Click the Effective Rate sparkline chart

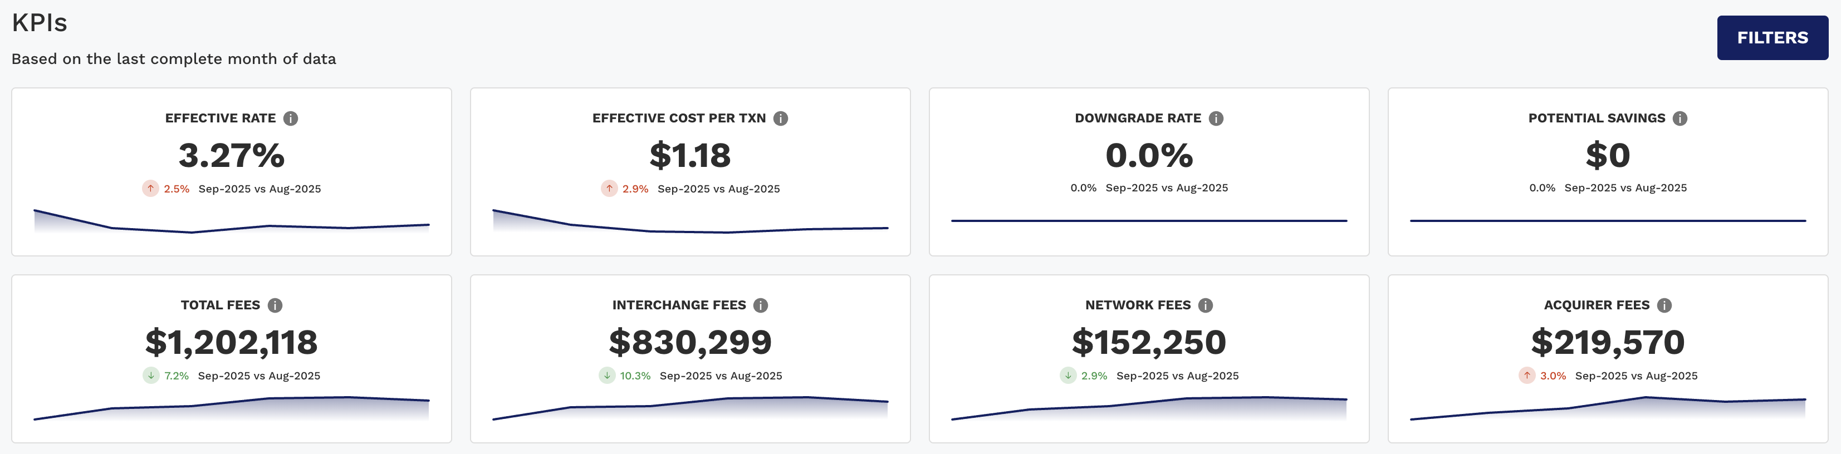coord(231,223)
